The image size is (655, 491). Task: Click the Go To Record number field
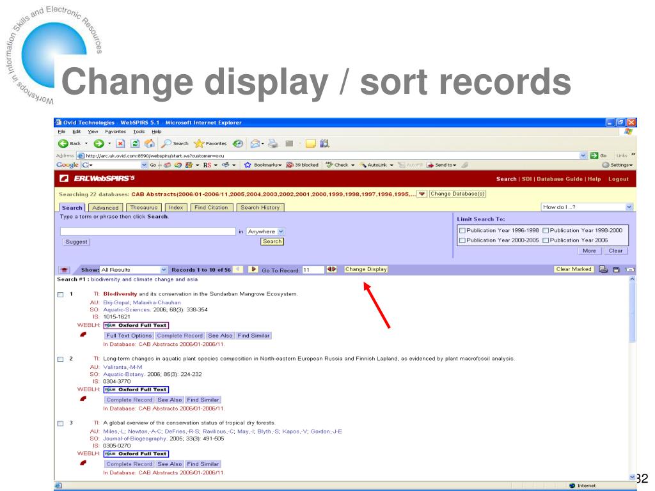tap(313, 270)
